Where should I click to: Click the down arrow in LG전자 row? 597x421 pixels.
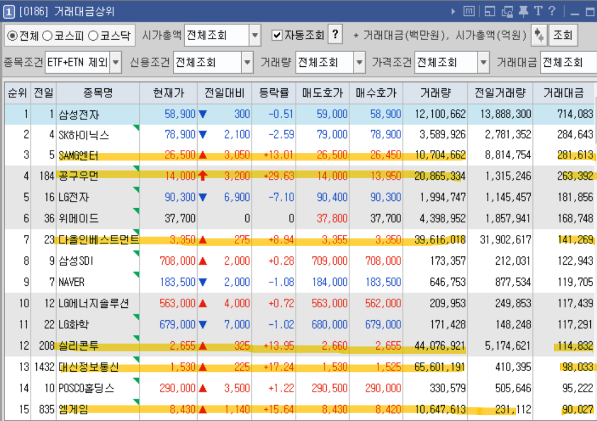203,197
